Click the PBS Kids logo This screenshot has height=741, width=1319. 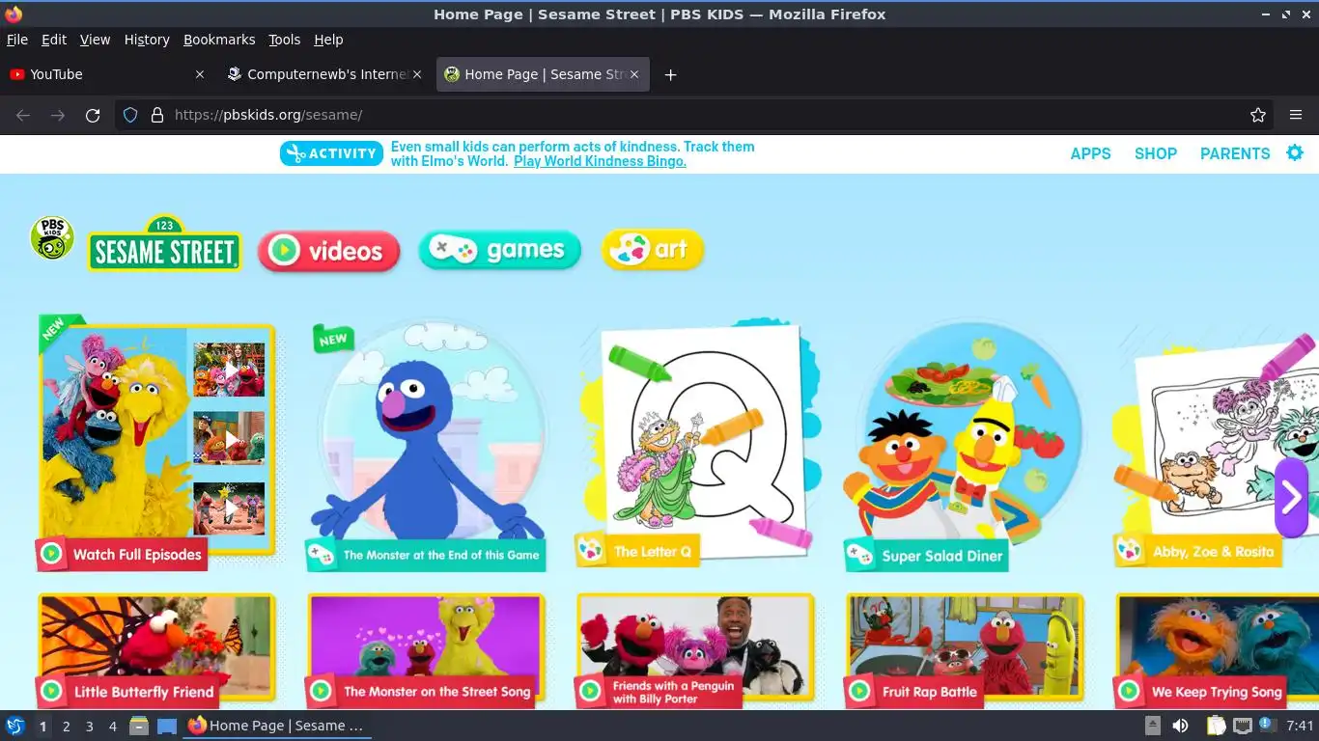pos(52,238)
